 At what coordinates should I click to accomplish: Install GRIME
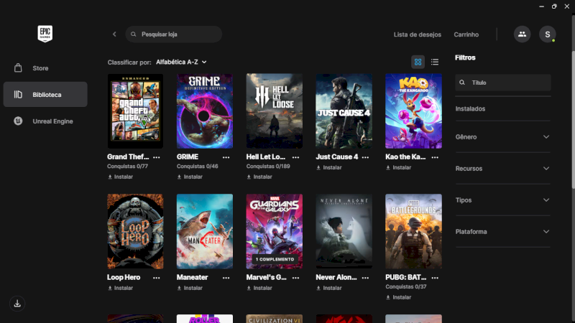(x=190, y=177)
